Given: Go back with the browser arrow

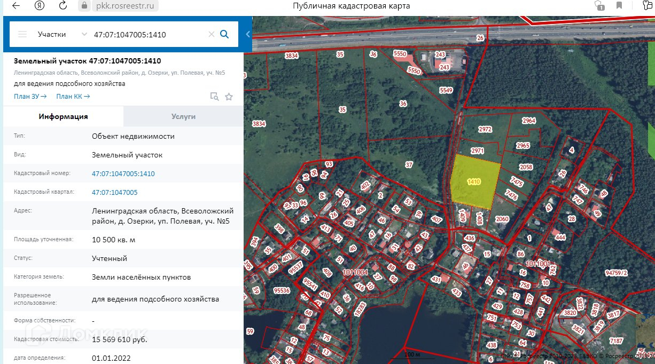Looking at the screenshot, I should [x=16, y=6].
